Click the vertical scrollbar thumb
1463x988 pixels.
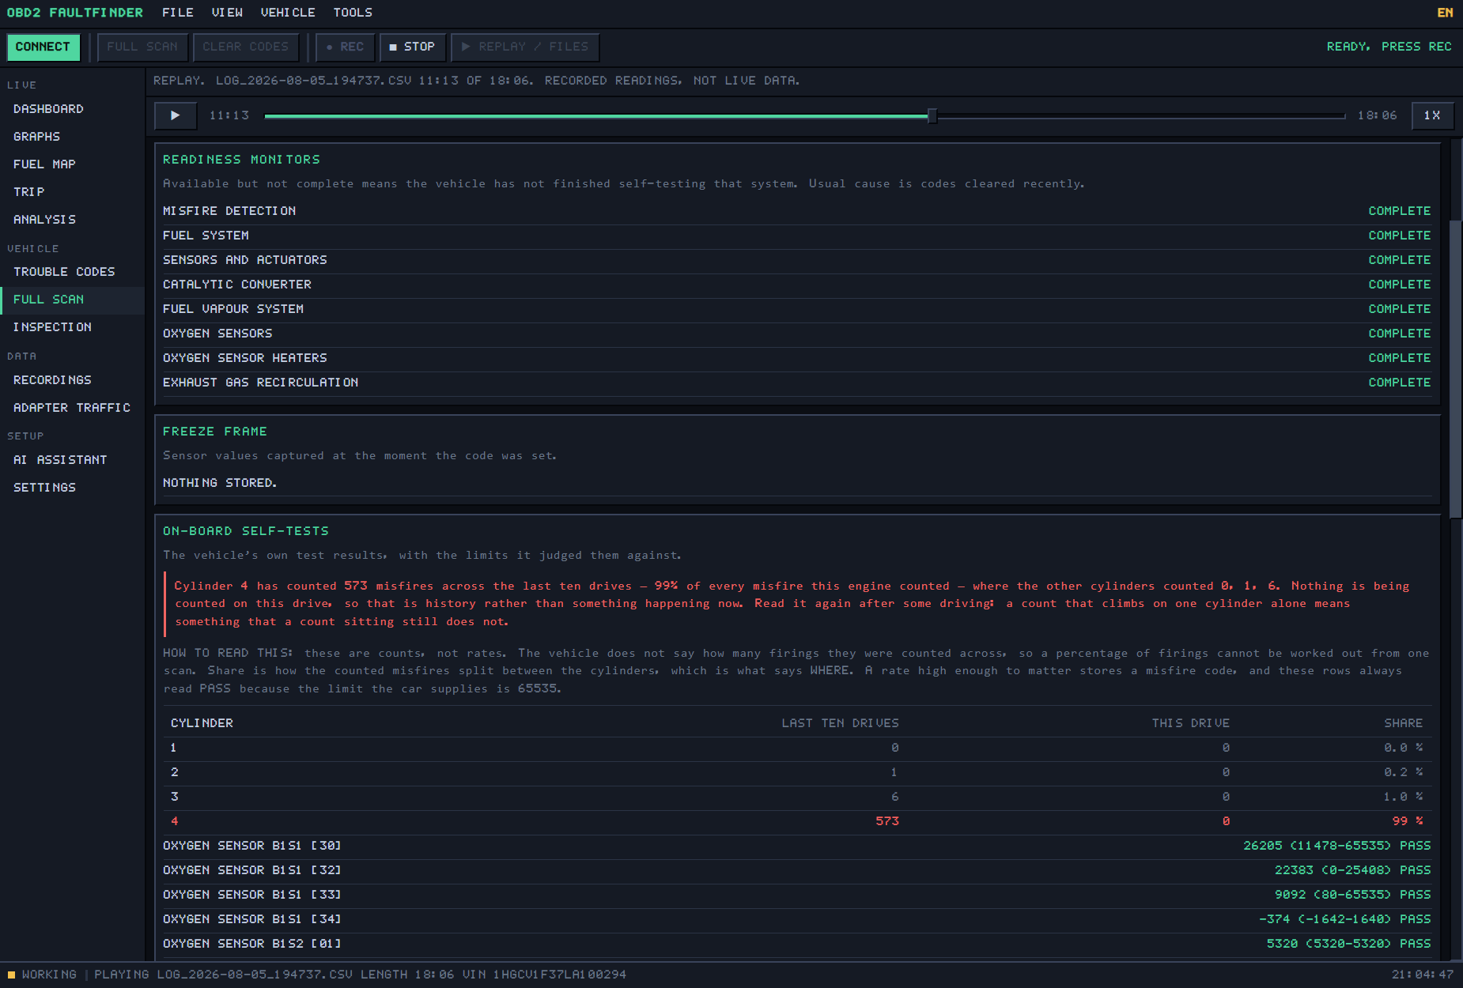click(x=1456, y=369)
